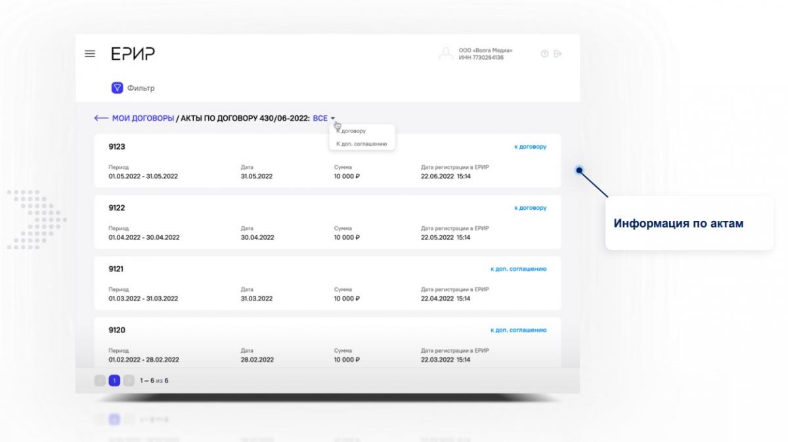
Task: Click the blue marker dot for Информация по актам
Action: [x=579, y=170]
